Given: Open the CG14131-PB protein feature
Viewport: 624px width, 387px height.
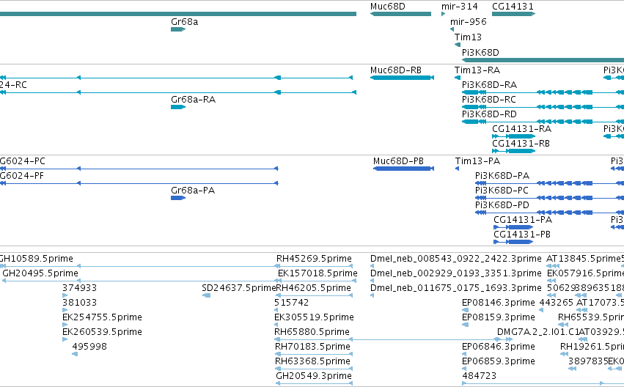Looking at the screenshot, I should [x=522, y=235].
